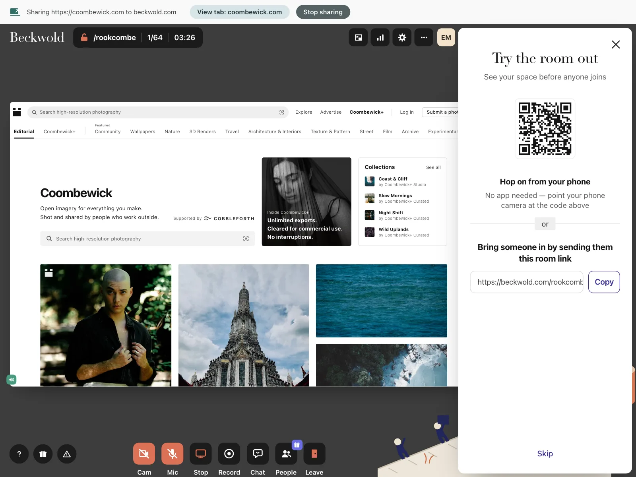Open the Coast & Cliff collection
The image size is (636, 477).
[403, 181]
